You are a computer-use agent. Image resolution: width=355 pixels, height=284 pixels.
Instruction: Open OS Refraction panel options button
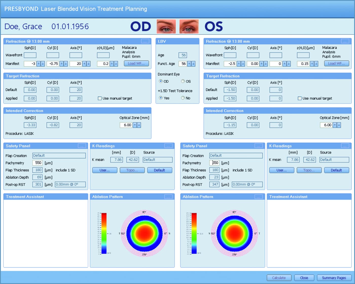point(345,41)
